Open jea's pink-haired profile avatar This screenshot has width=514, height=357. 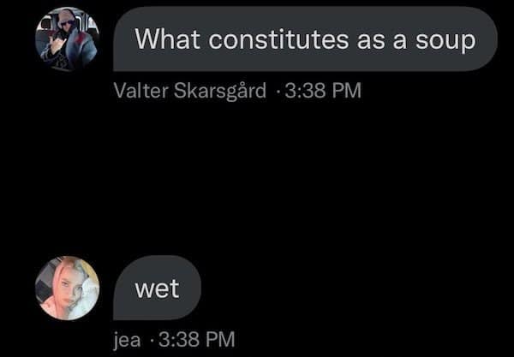(67, 289)
